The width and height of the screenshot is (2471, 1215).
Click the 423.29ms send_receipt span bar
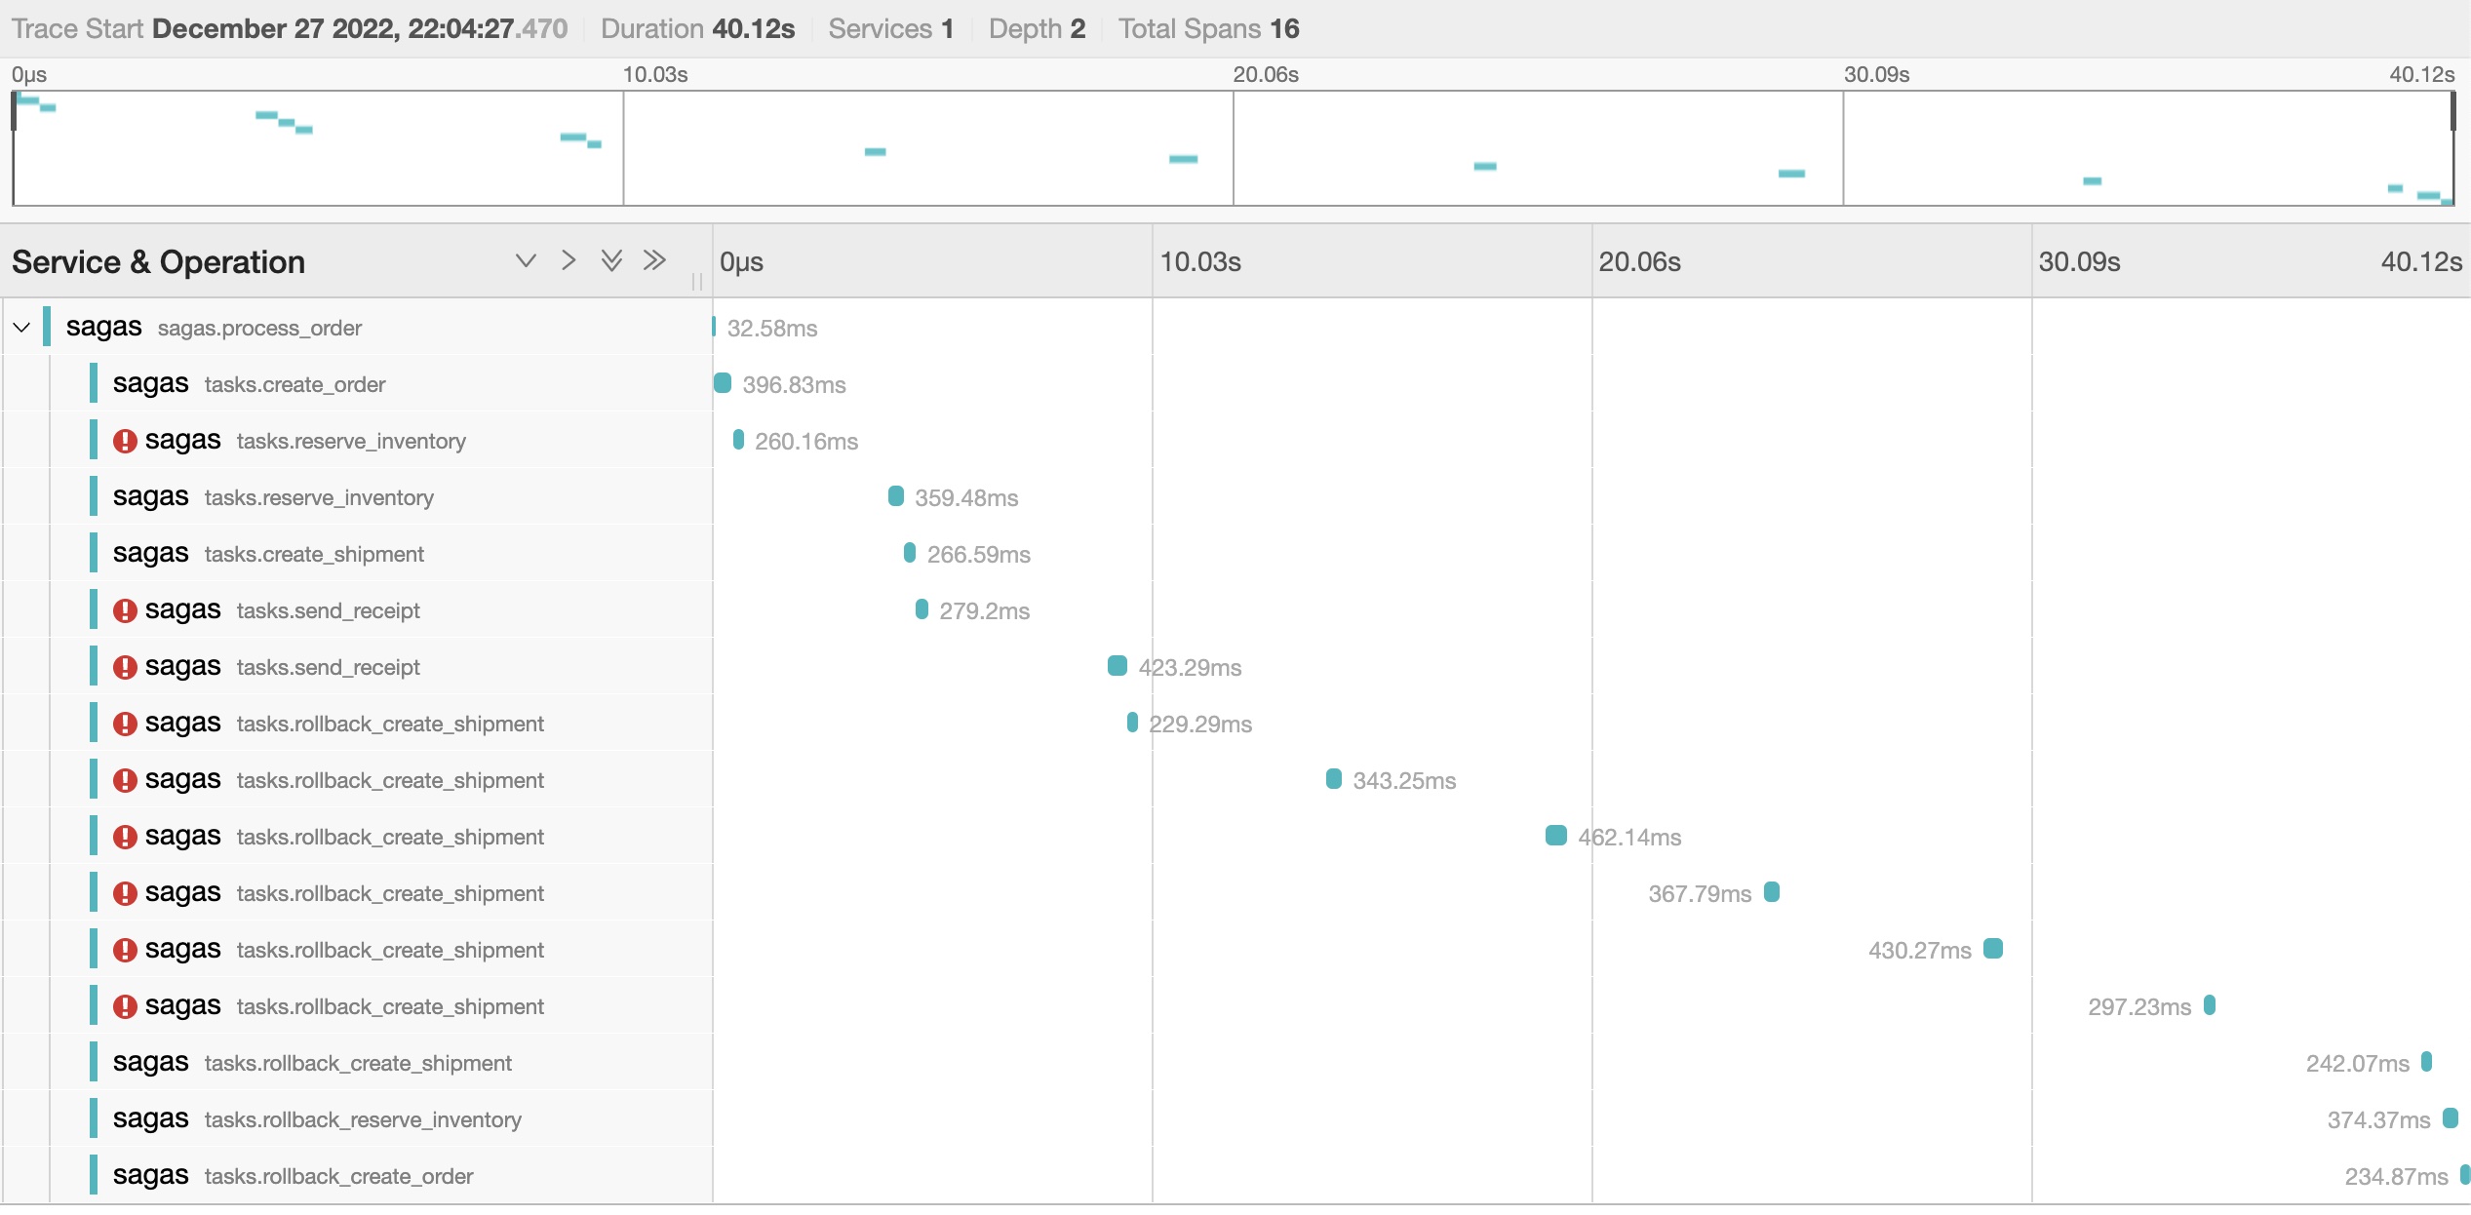(x=1118, y=666)
